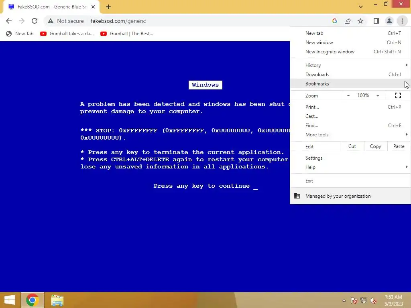Click the tab search chevron in title bar
Viewport: 411px width, 308px height.
point(361,7)
